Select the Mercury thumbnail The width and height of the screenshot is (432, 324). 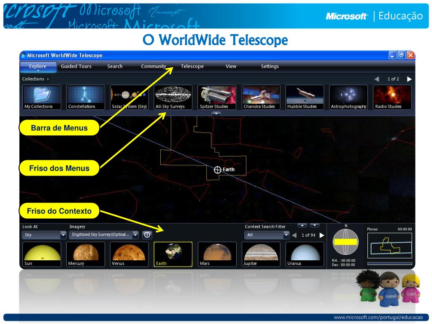point(85,254)
